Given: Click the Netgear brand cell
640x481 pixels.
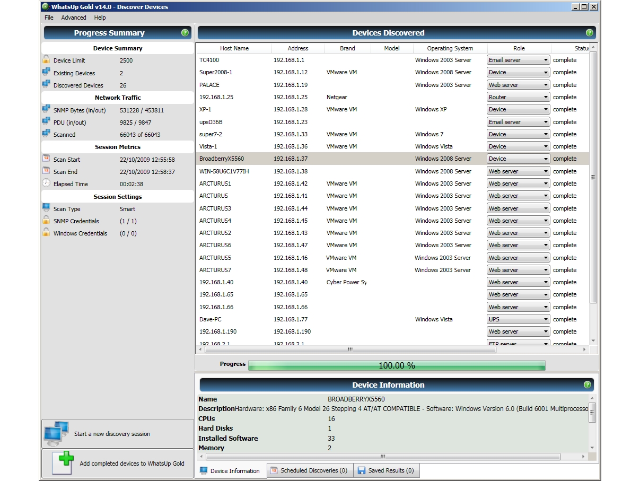Looking at the screenshot, I should 338,97.
